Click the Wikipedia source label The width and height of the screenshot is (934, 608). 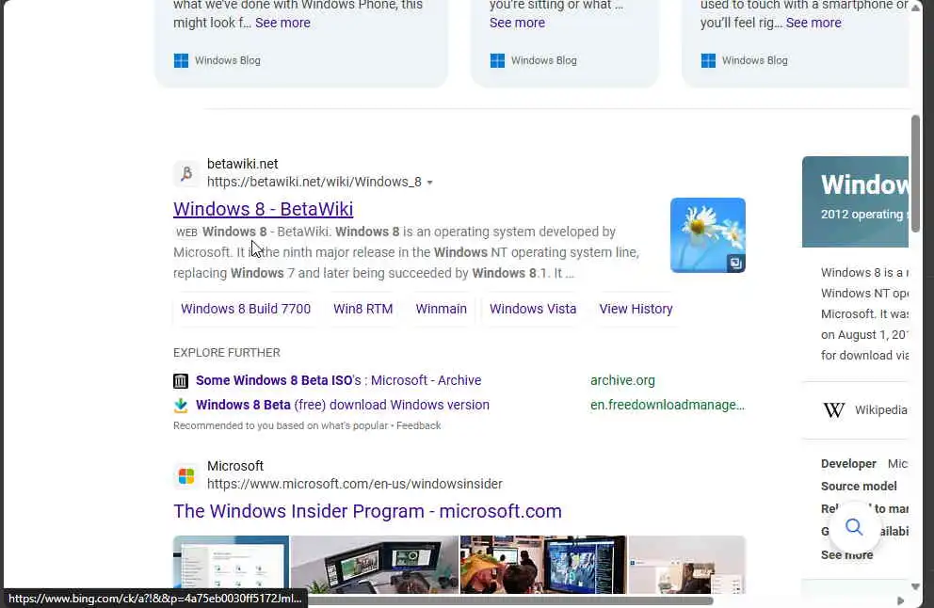[x=881, y=409]
